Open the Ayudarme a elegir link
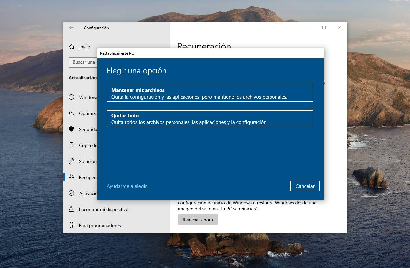The image size is (410, 268). tap(126, 186)
